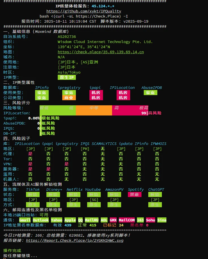Select the Gmail connectivity badge
Image resolution: width=208 pixels, height=259 pixels.
tap(25, 220)
